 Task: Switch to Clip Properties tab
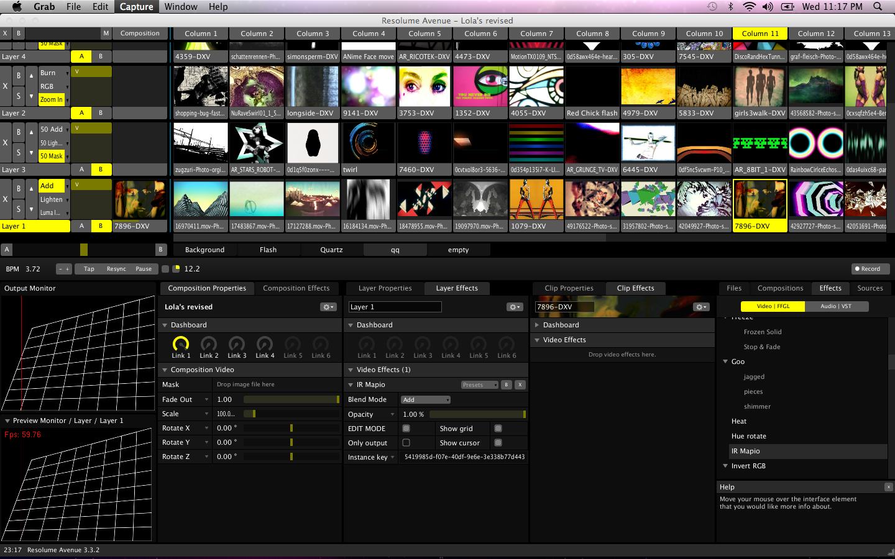(569, 288)
